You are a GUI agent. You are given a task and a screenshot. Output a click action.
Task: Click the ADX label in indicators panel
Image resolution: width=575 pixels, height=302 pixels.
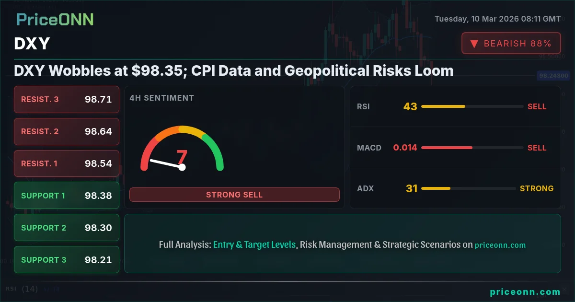pyautogui.click(x=365, y=188)
